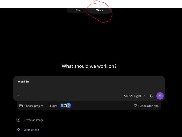
Task: Open the 5.6 Sol Light model dropdown
Action: click(x=134, y=96)
